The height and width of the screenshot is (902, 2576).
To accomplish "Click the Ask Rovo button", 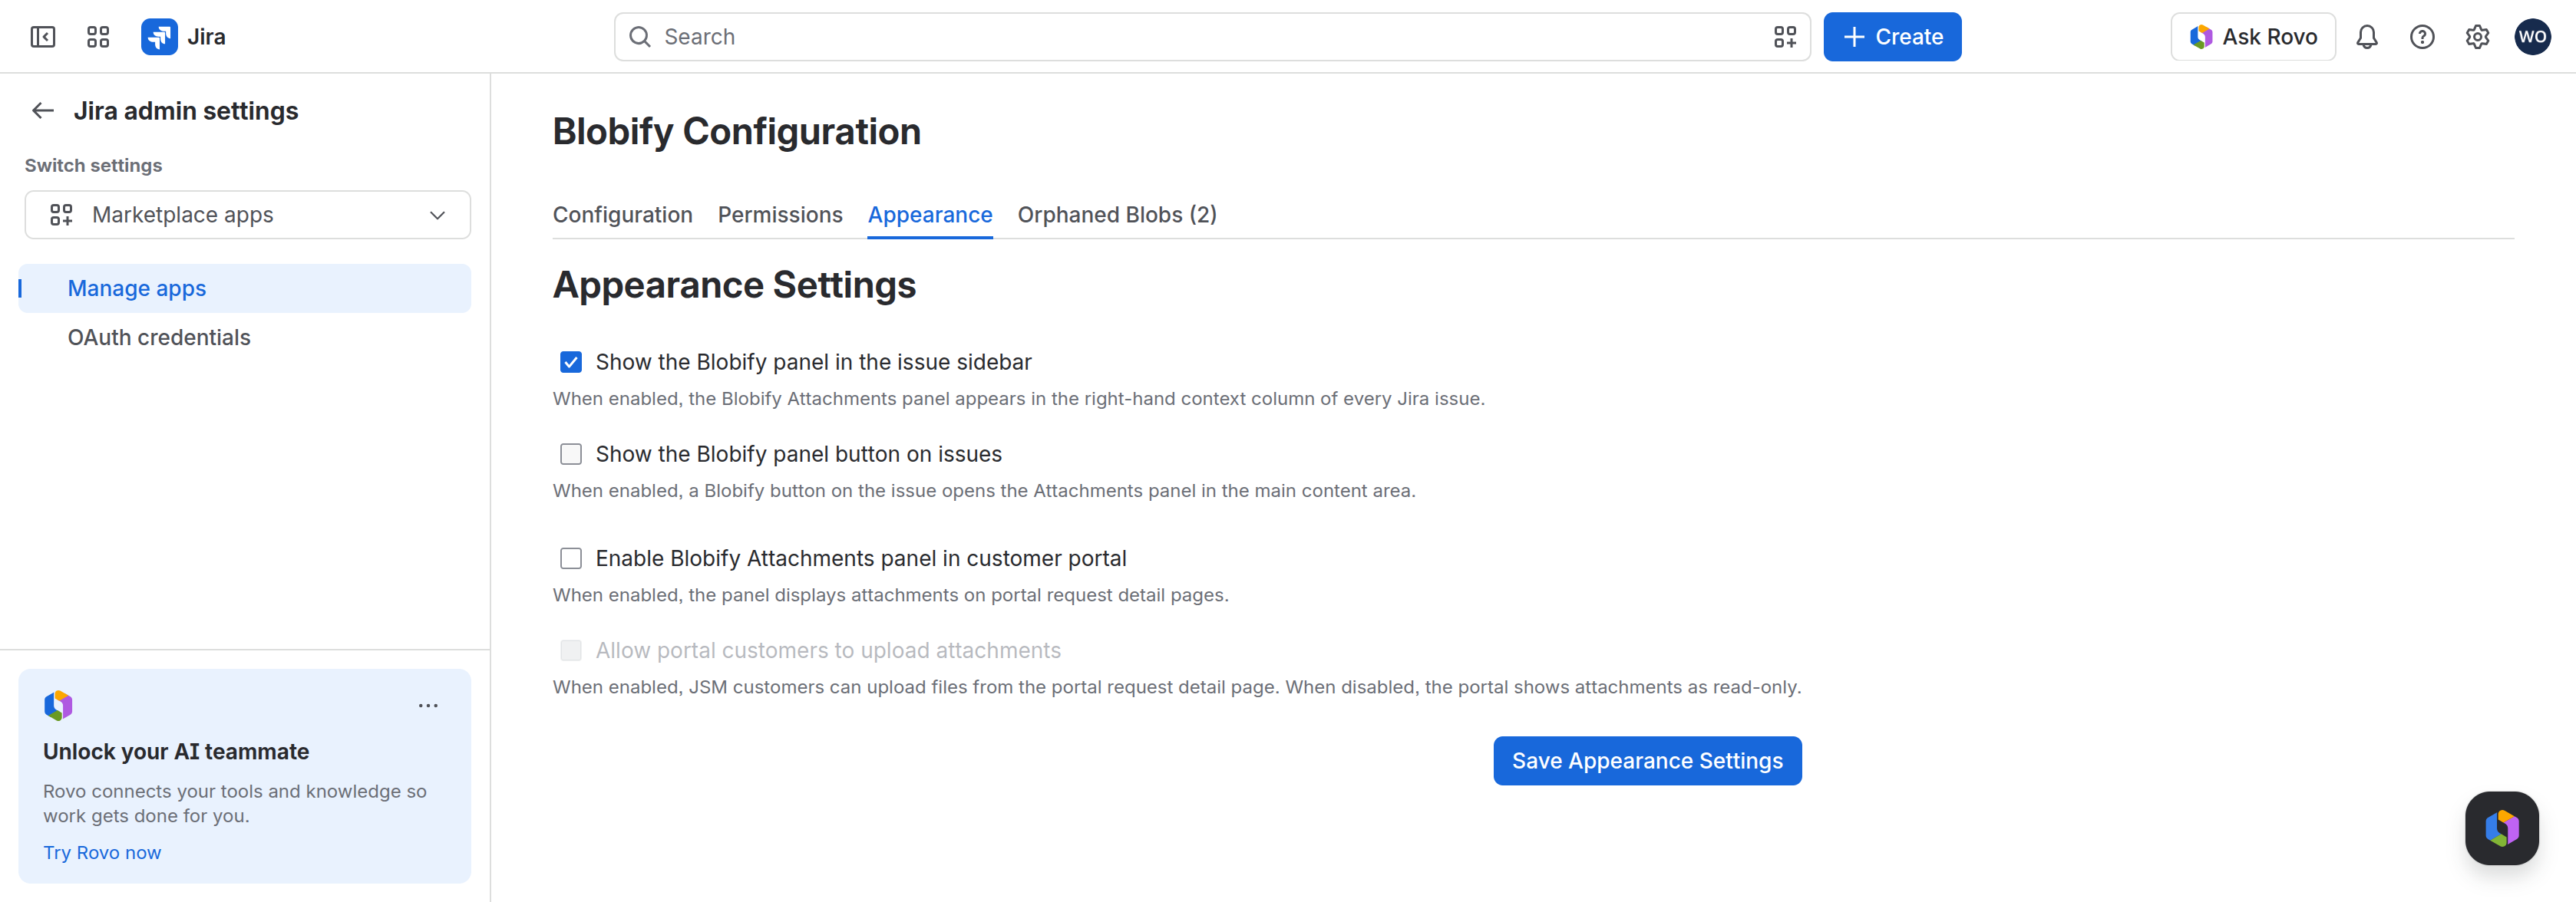I will [2253, 37].
